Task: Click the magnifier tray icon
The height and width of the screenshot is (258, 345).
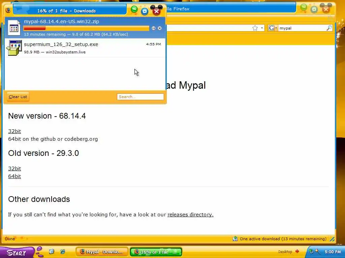Action: [x=317, y=252]
